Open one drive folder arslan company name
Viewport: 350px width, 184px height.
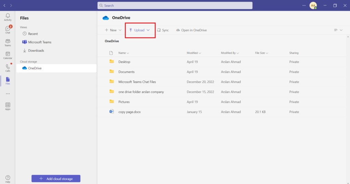(141, 92)
